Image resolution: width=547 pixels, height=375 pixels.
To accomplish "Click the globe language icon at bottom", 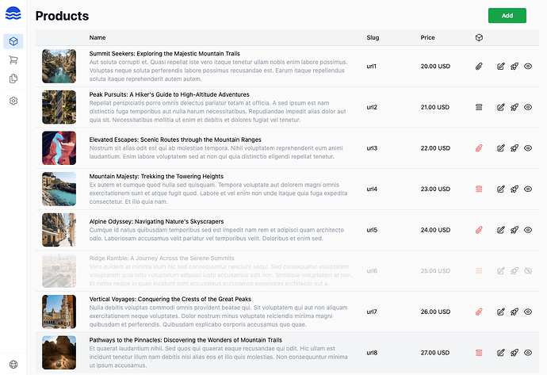I will click(x=13, y=364).
